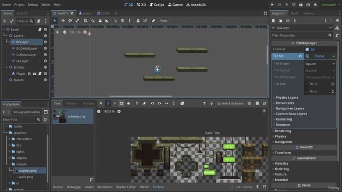Image resolution: width=342 pixels, height=192 pixels.
Task: Select the Scale Mode tool
Action: (77, 21)
